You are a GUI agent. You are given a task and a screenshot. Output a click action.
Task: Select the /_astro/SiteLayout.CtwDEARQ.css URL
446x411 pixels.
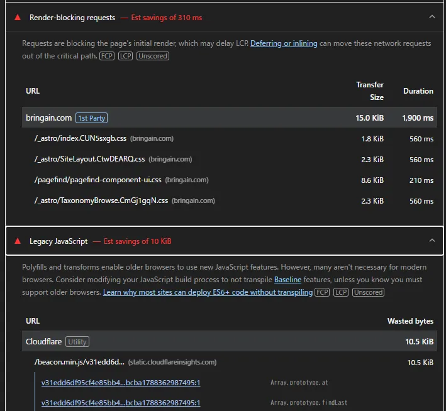(x=89, y=159)
